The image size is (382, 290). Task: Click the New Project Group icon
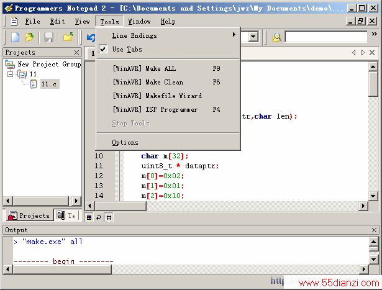(x=10, y=65)
